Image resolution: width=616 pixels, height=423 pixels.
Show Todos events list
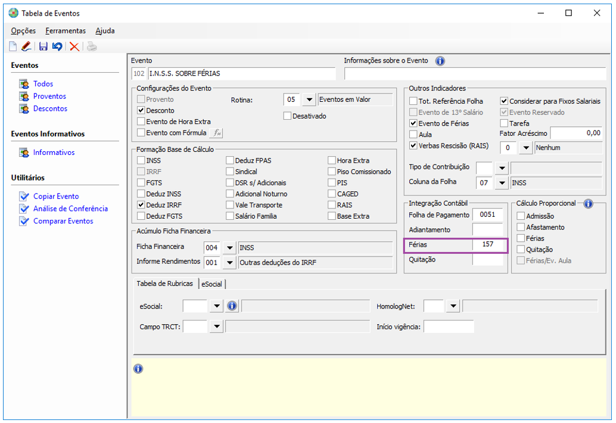[x=43, y=84]
